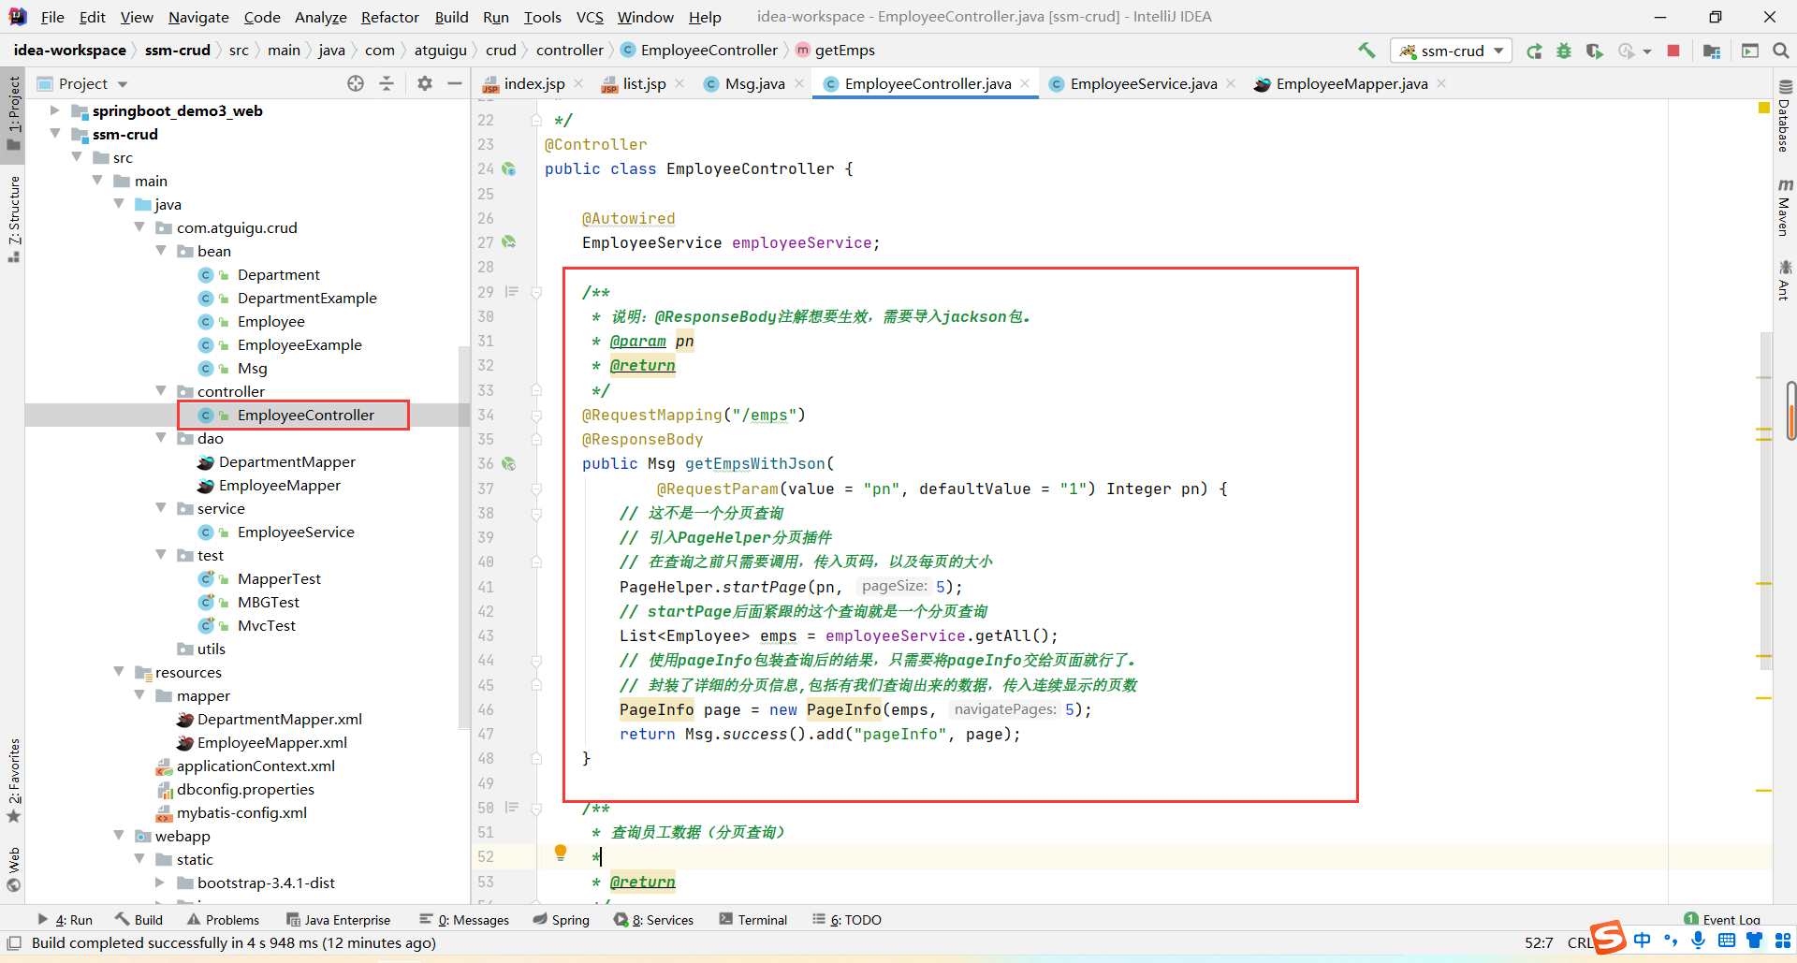Screen dimensions: 1797x963
Task: Toggle the Database tool window
Action: point(1784,117)
